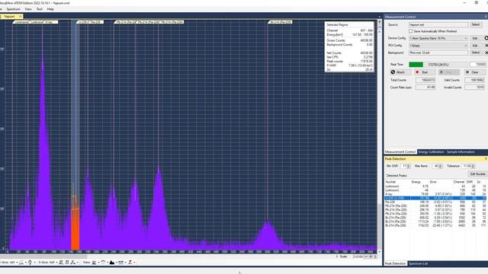Select the Ra-226 186 keV peak row
488x274 pixels.
[435, 202]
